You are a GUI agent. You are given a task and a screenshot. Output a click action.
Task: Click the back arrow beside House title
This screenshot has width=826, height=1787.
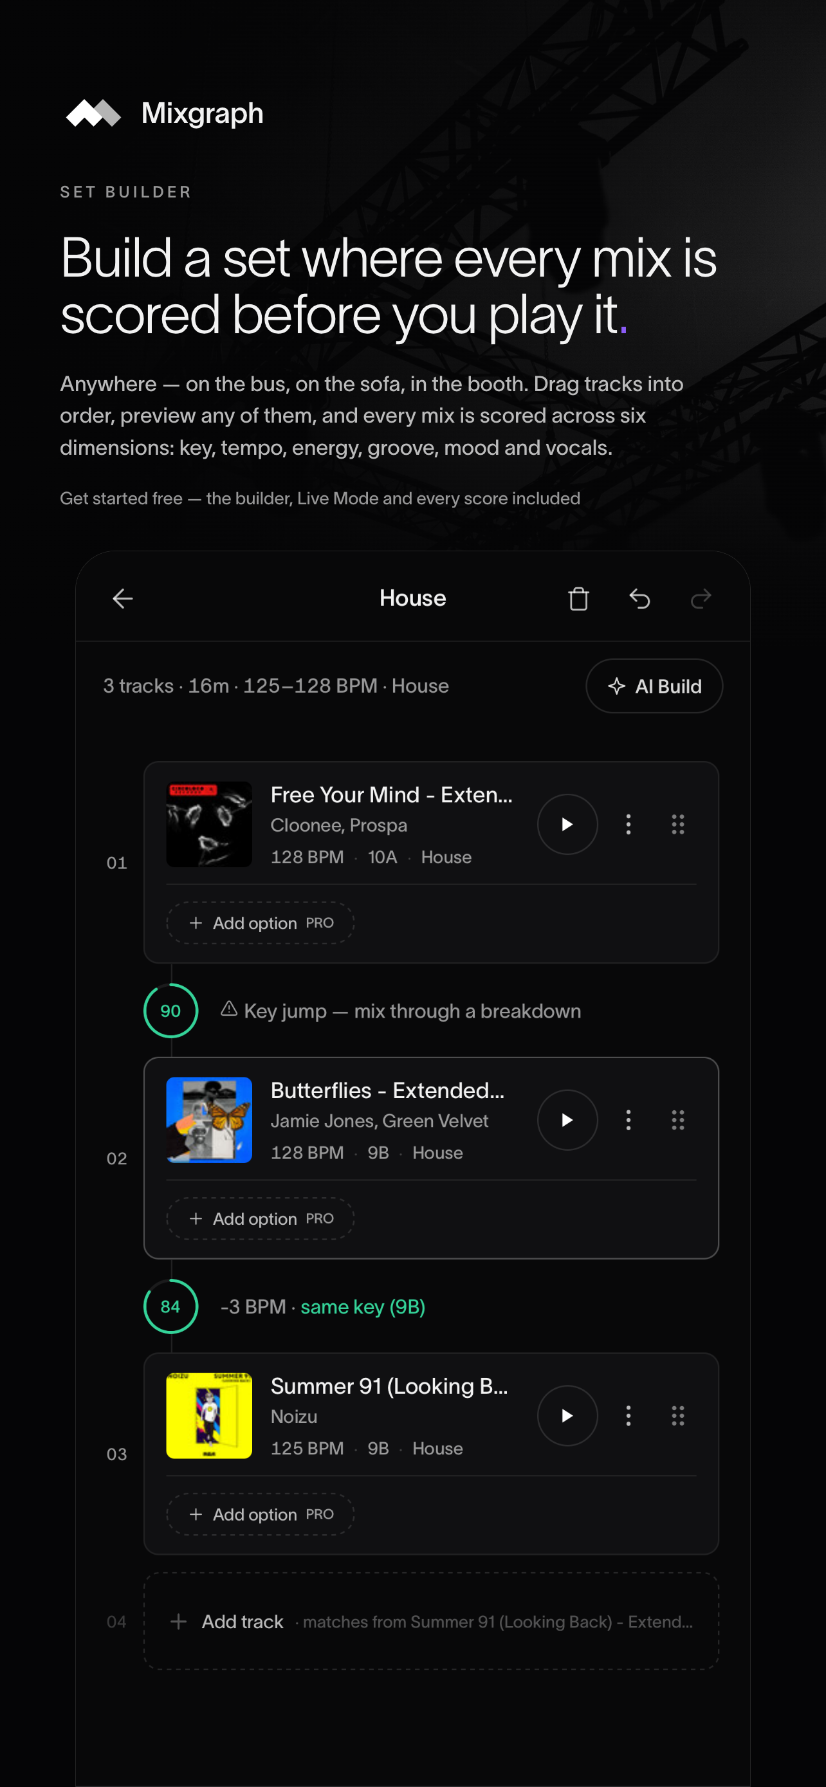click(123, 598)
